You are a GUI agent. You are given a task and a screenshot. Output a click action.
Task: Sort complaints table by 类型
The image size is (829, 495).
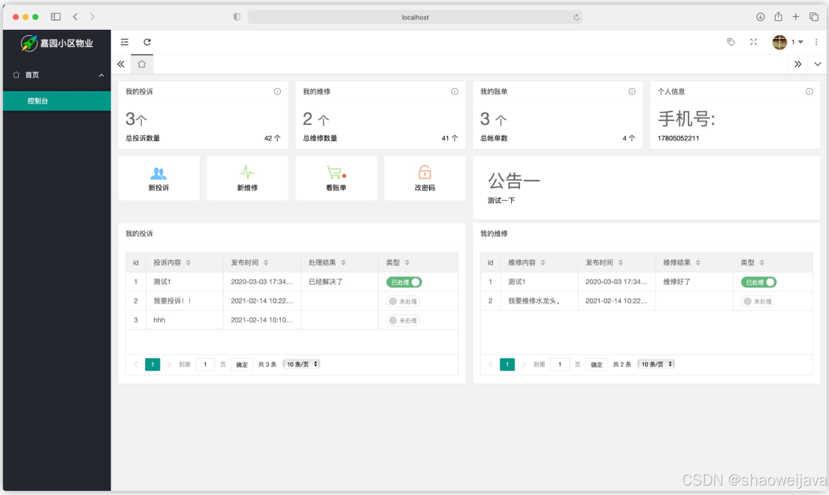pyautogui.click(x=407, y=263)
